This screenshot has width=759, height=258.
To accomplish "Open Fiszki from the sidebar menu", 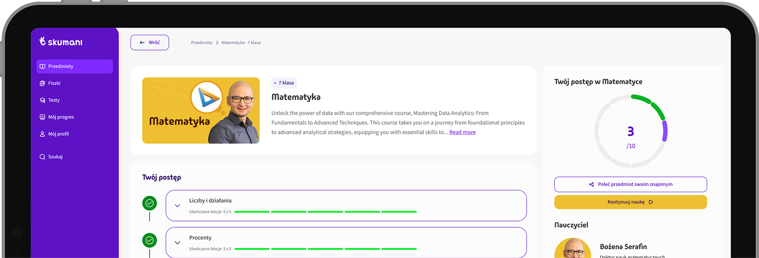I will click(x=54, y=83).
